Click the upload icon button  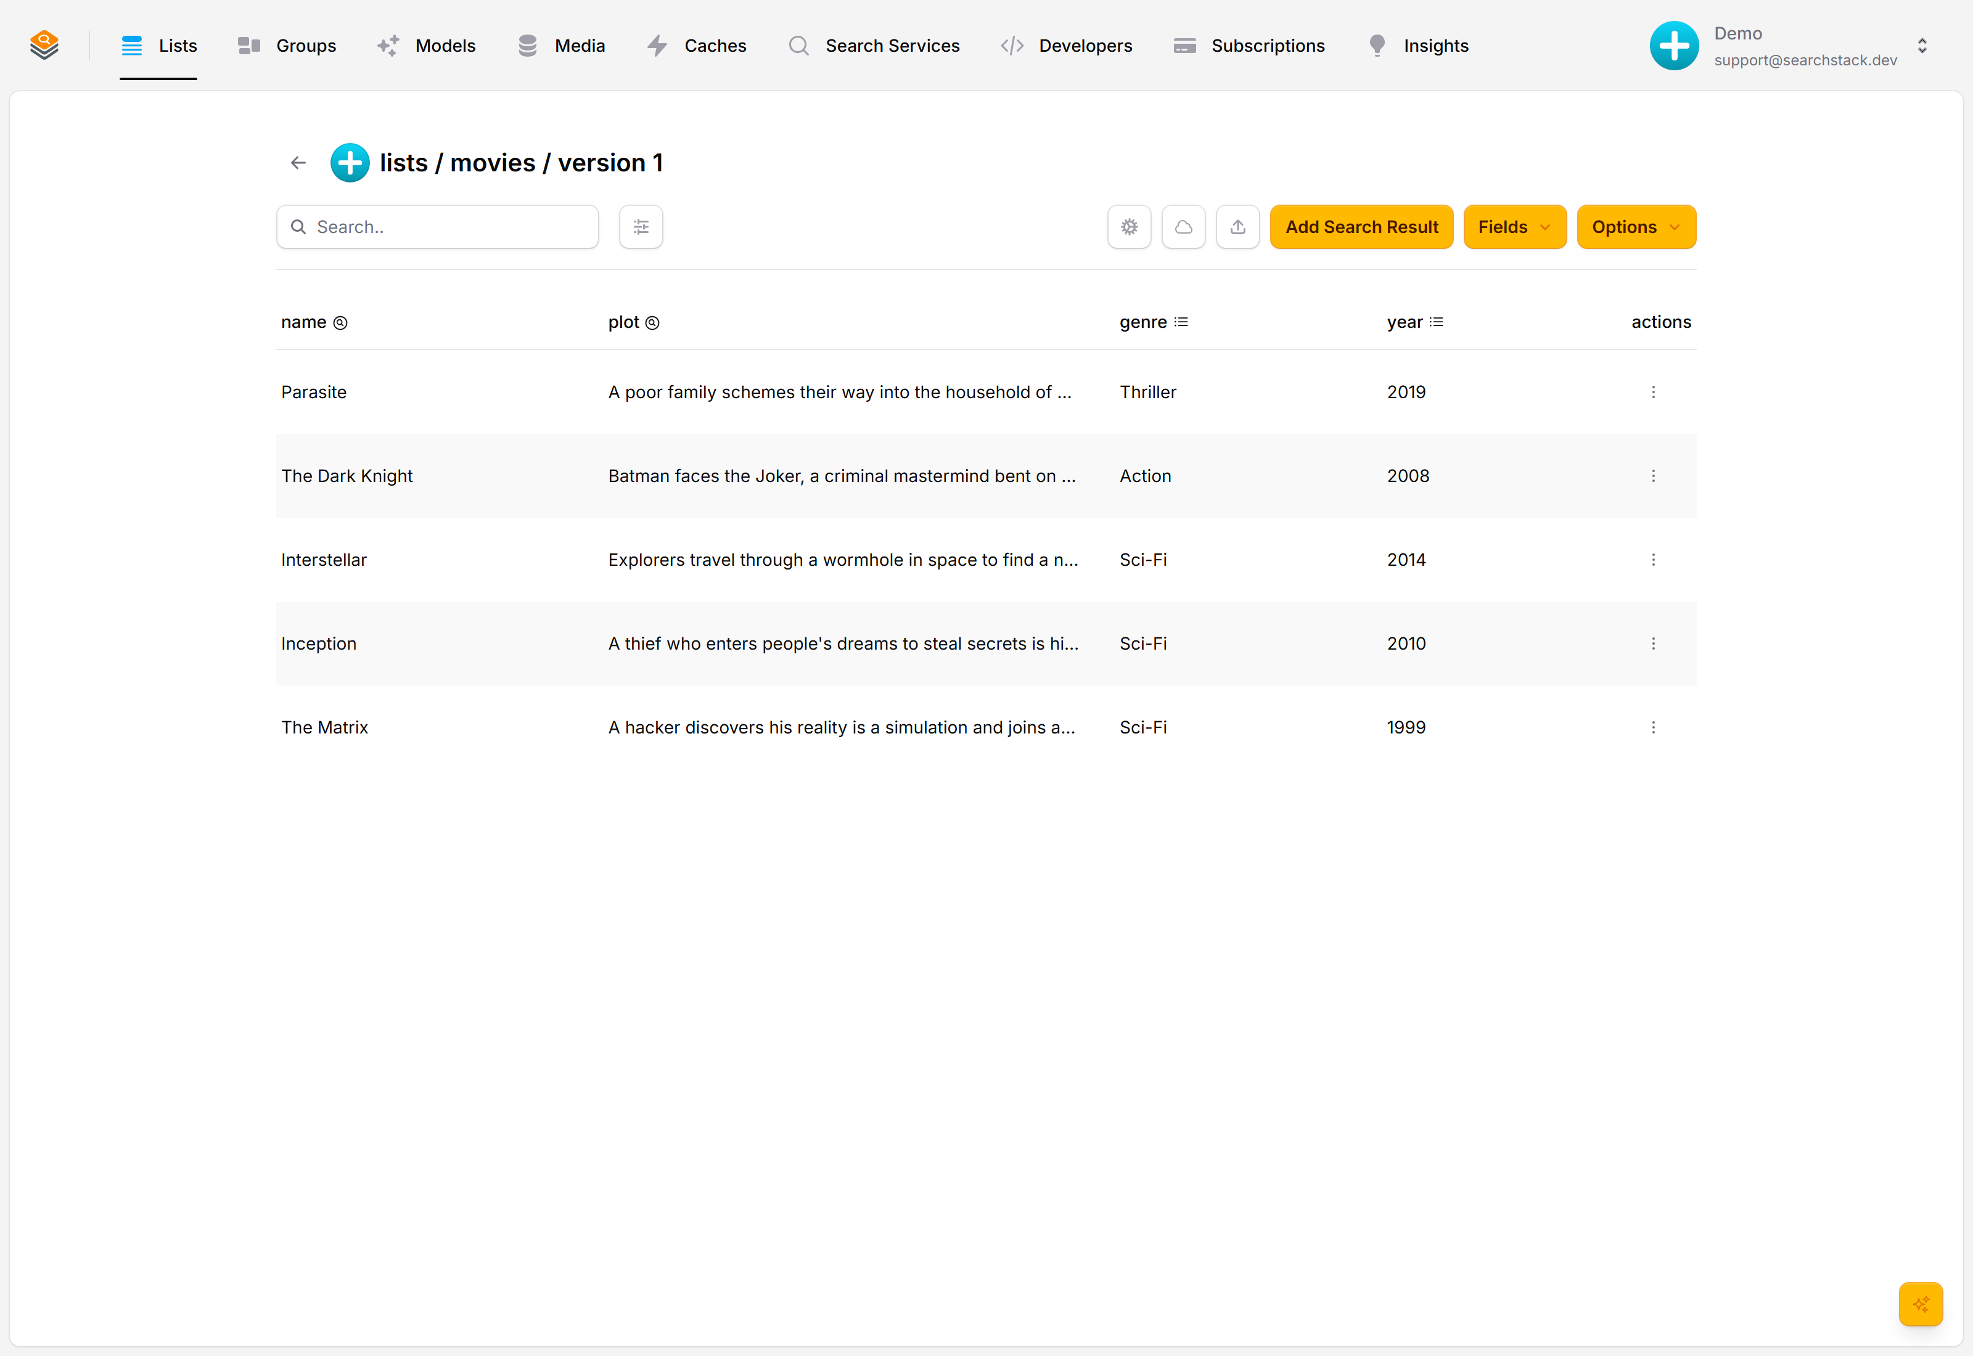click(x=1238, y=227)
